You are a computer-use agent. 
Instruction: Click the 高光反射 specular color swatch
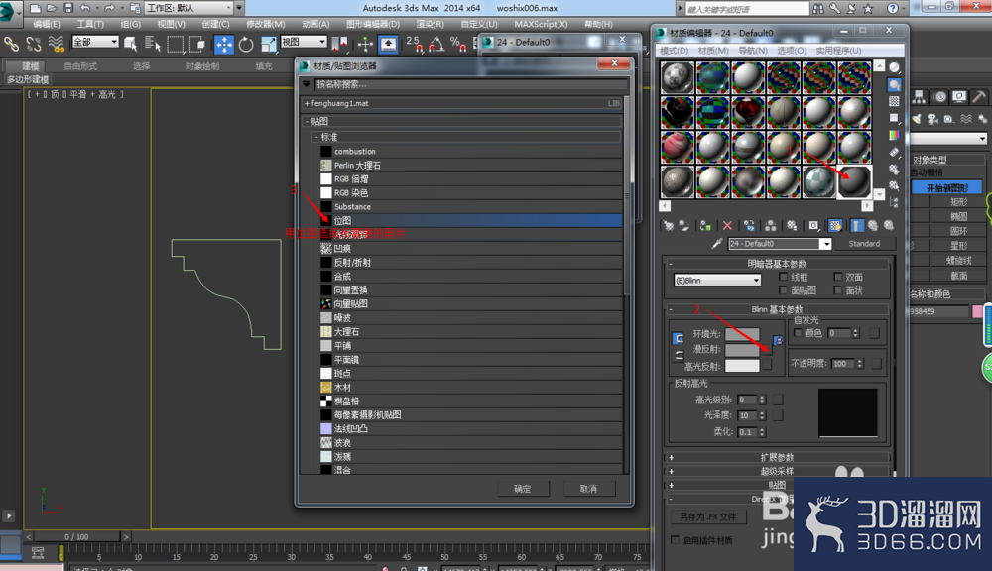pos(742,366)
